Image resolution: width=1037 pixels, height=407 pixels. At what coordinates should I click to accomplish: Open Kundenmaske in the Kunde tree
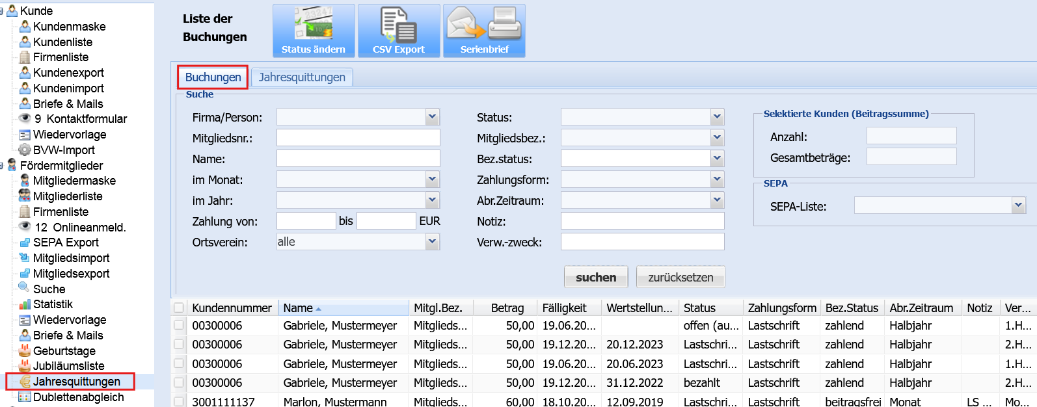(69, 27)
